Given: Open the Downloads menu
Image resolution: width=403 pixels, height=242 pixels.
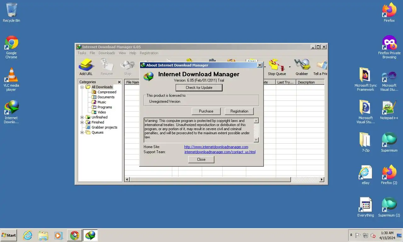Looking at the screenshot, I should pyautogui.click(x=107, y=53).
